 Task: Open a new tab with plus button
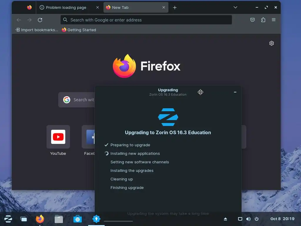point(175,7)
